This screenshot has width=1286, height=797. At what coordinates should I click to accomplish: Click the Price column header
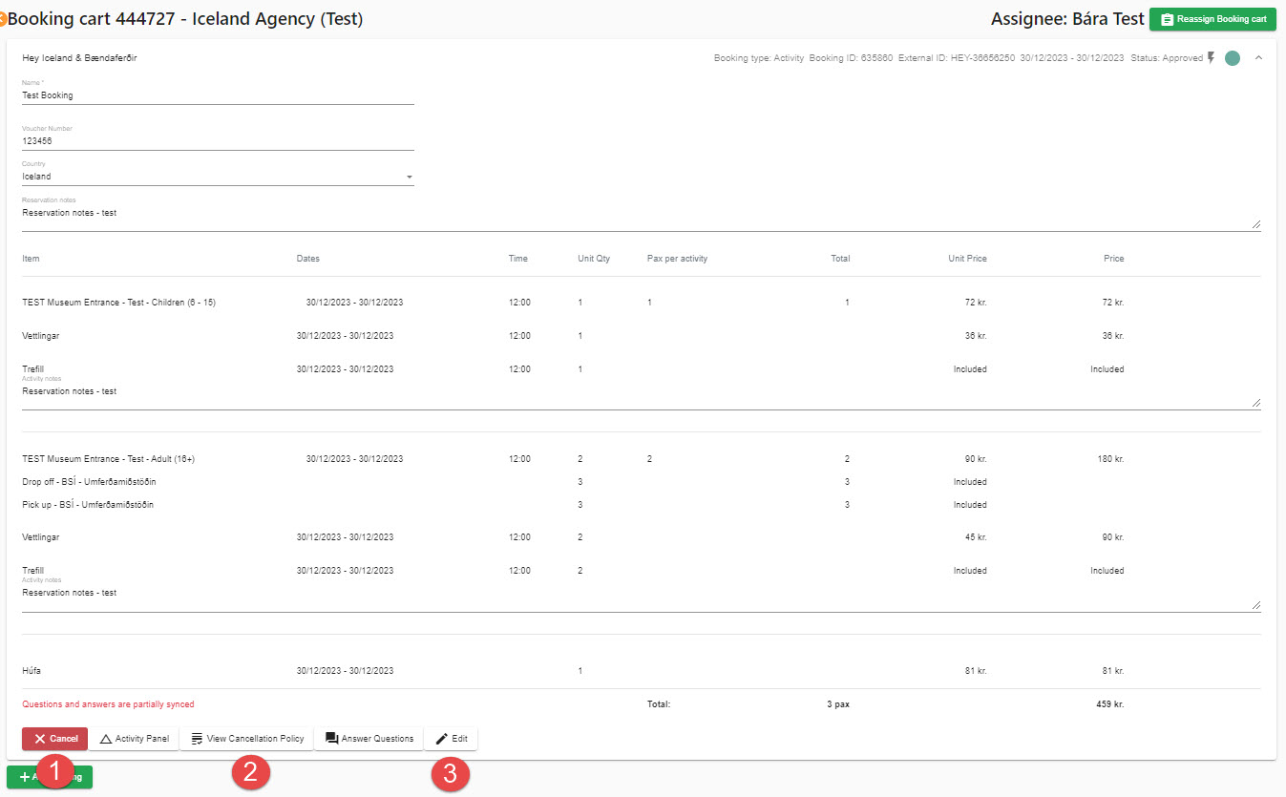(1114, 259)
